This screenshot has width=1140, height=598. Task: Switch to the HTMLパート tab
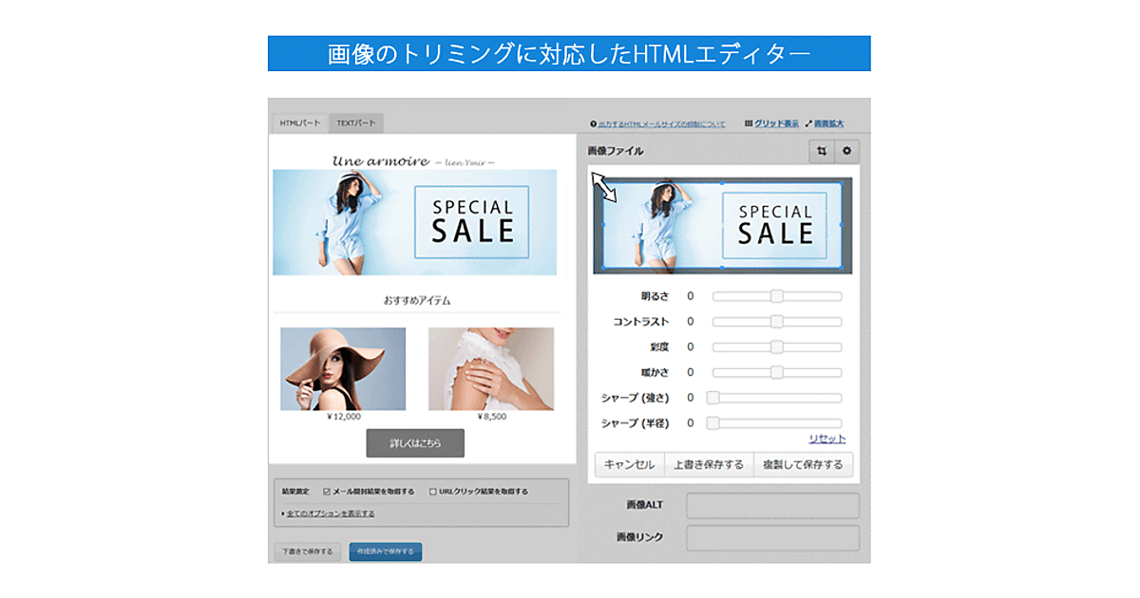pos(300,123)
